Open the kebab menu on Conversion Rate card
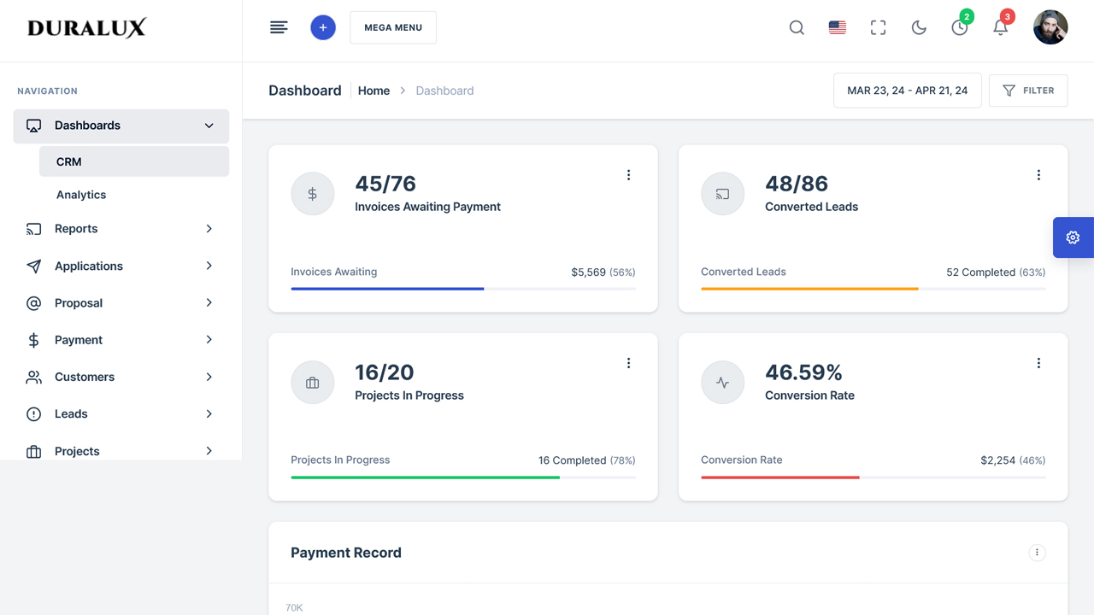This screenshot has width=1094, height=615. 1039,362
